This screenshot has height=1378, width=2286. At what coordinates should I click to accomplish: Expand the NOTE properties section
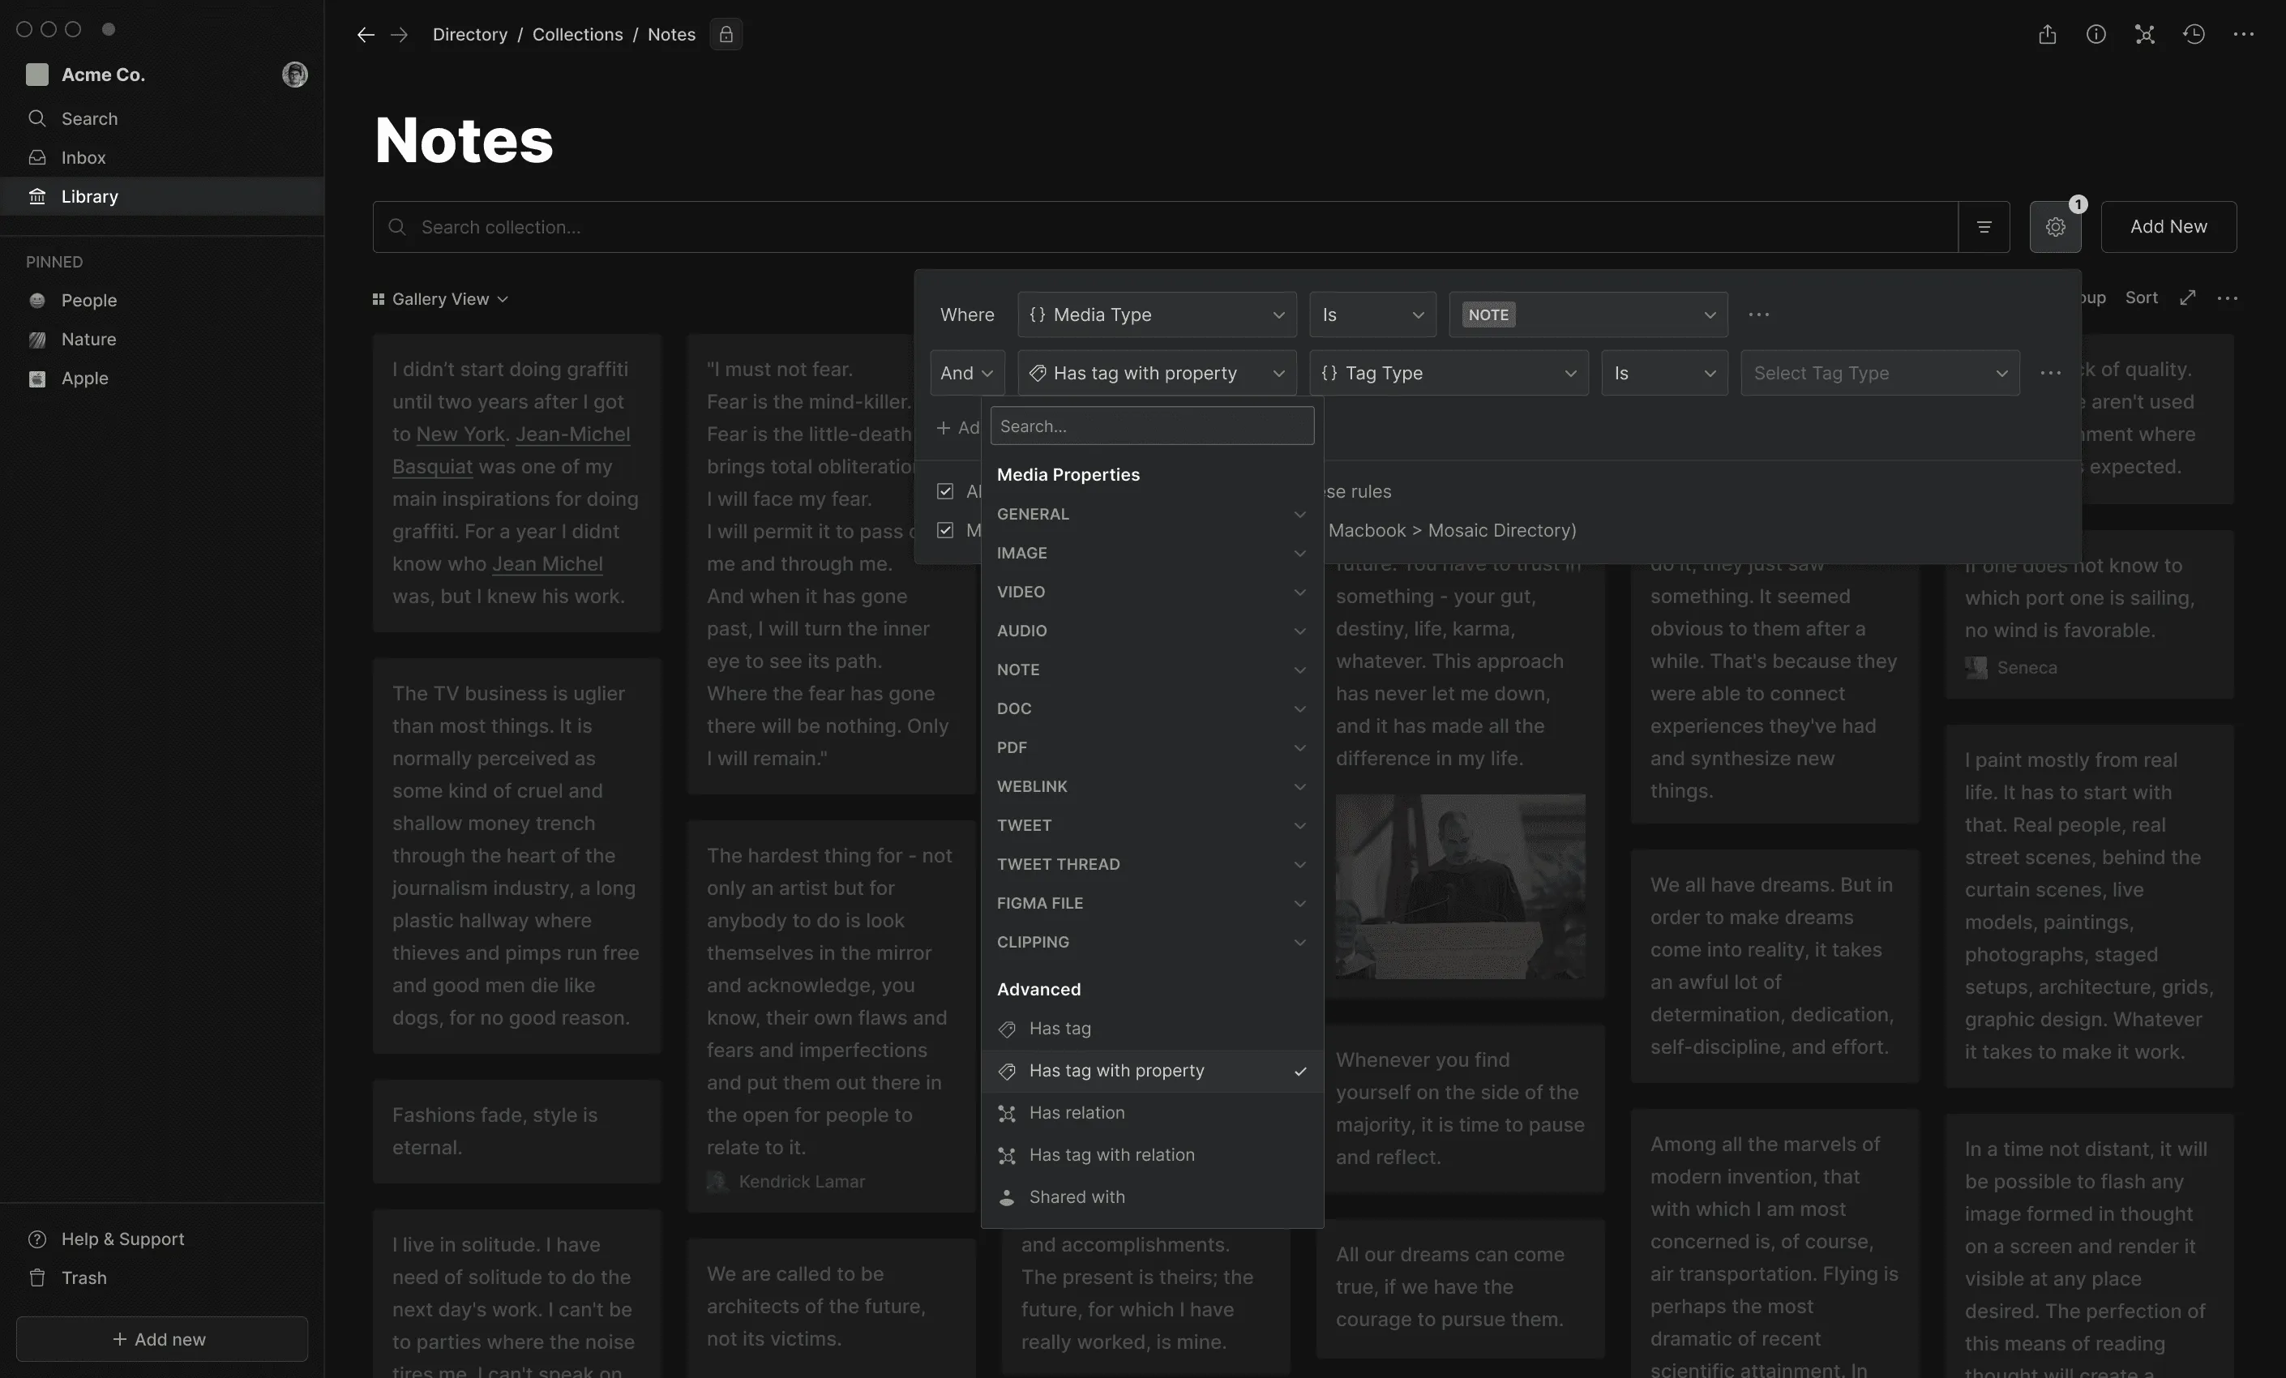[1151, 670]
